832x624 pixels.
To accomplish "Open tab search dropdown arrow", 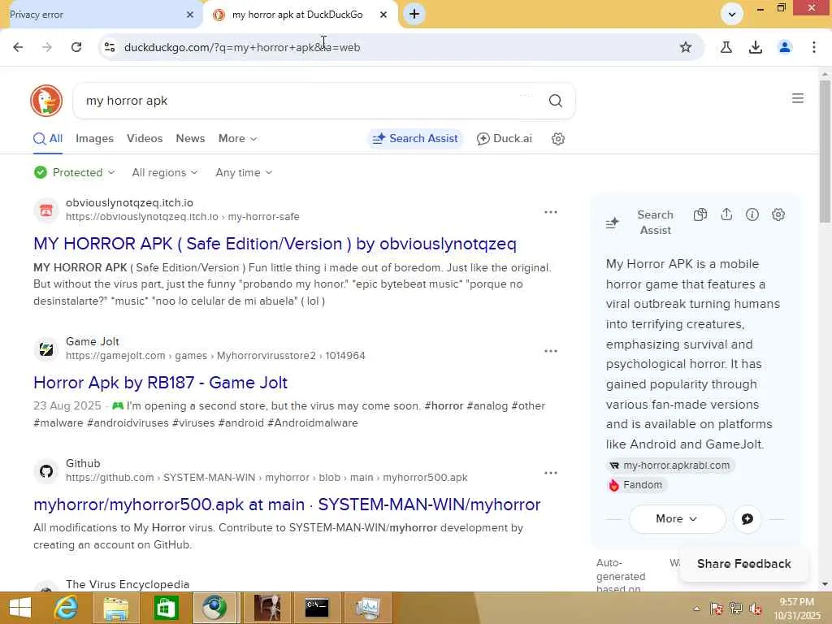I will 732,15.
